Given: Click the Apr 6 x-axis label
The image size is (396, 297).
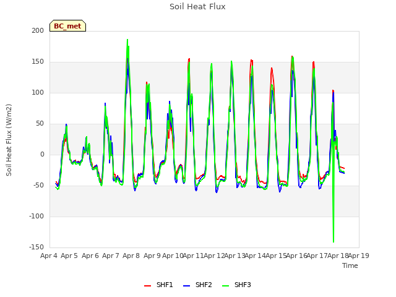Looking at the screenshot, I should (90, 256).
